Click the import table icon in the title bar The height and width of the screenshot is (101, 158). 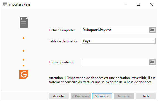[5, 4]
